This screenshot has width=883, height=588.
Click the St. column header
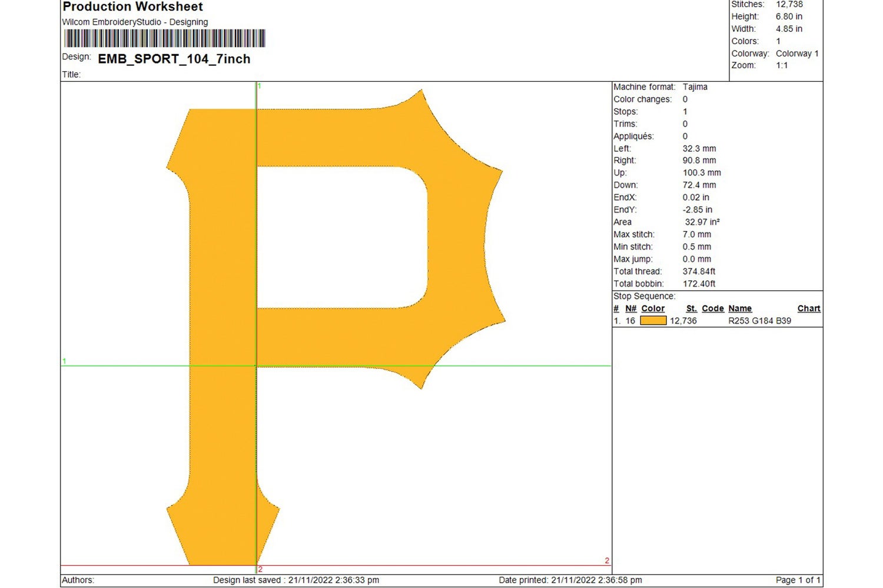pos(692,308)
